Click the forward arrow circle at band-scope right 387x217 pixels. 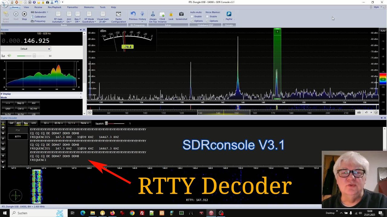[x=376, y=112]
